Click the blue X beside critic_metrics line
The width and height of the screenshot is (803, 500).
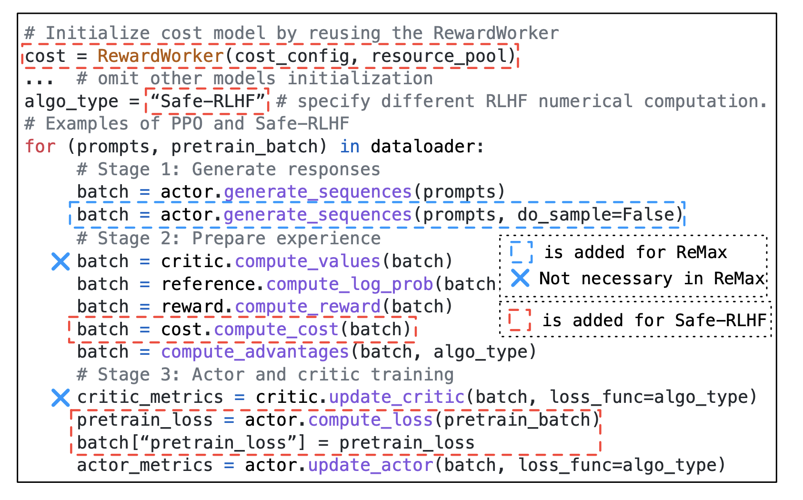pyautogui.click(x=60, y=397)
